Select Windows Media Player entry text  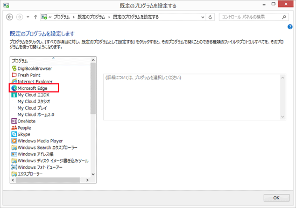(x=40, y=141)
